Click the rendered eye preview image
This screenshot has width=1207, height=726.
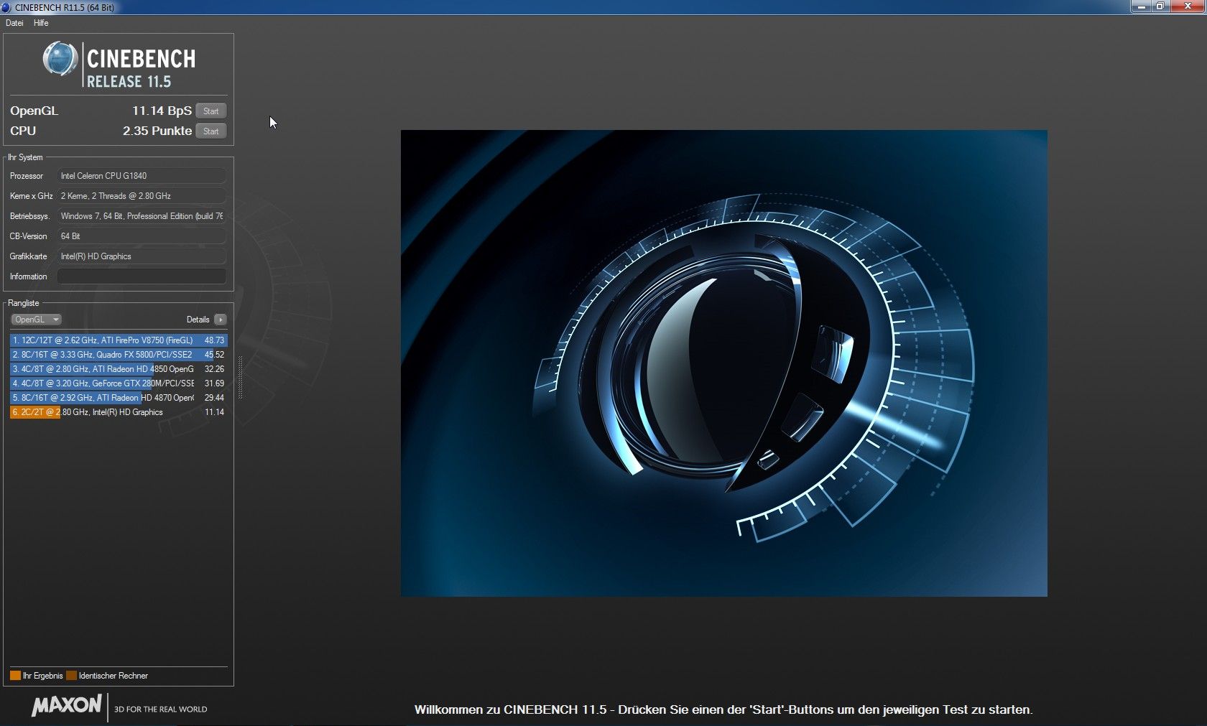(724, 363)
